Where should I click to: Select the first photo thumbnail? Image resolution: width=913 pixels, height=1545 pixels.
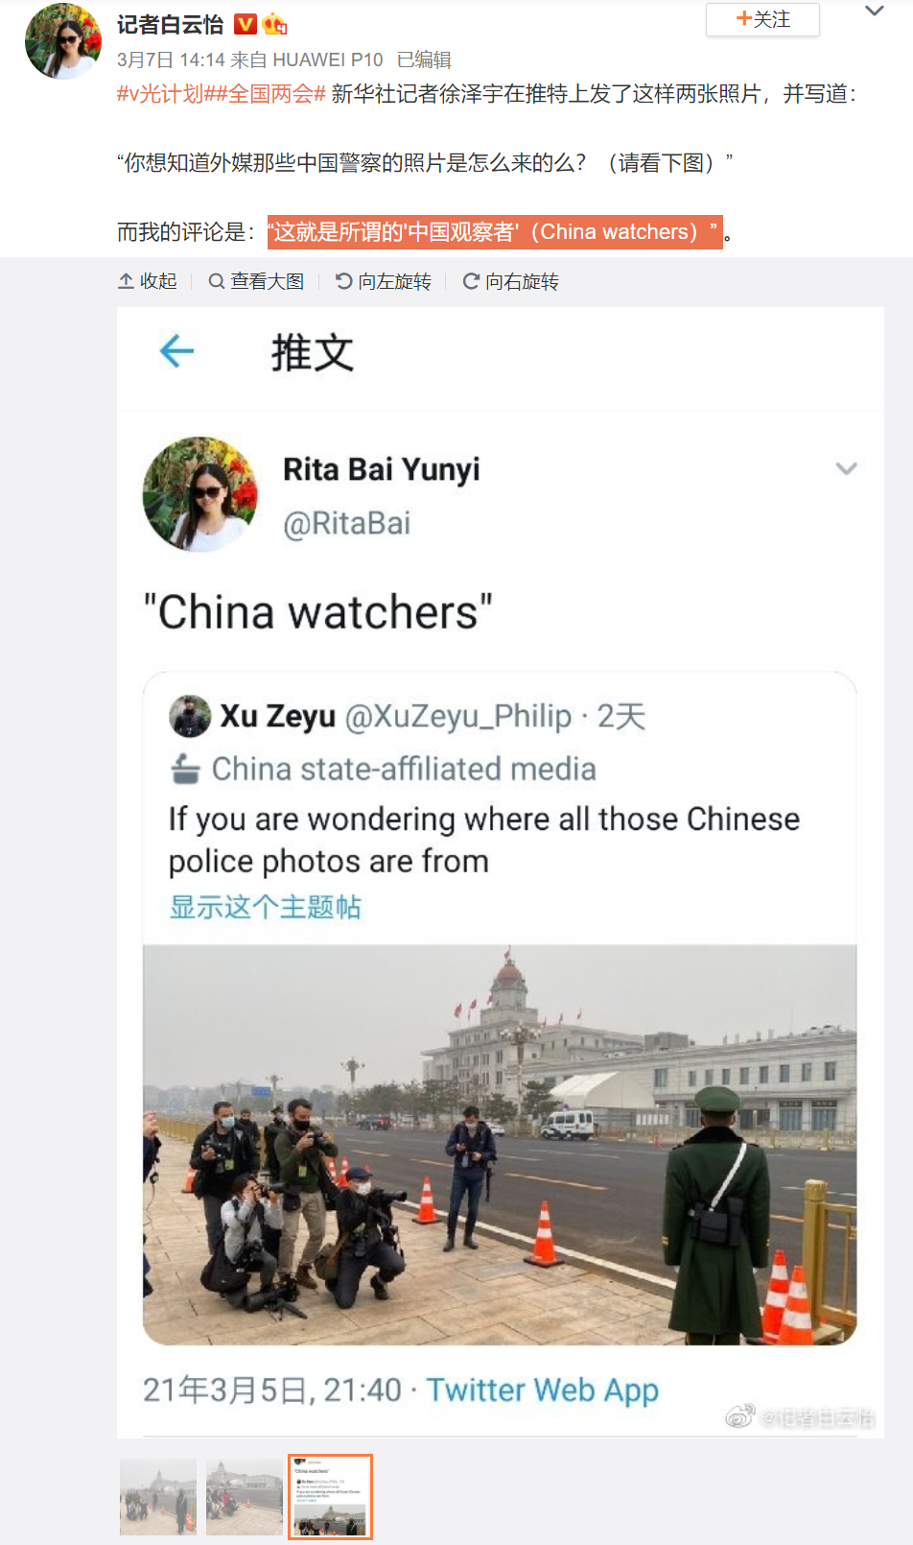tap(158, 1497)
